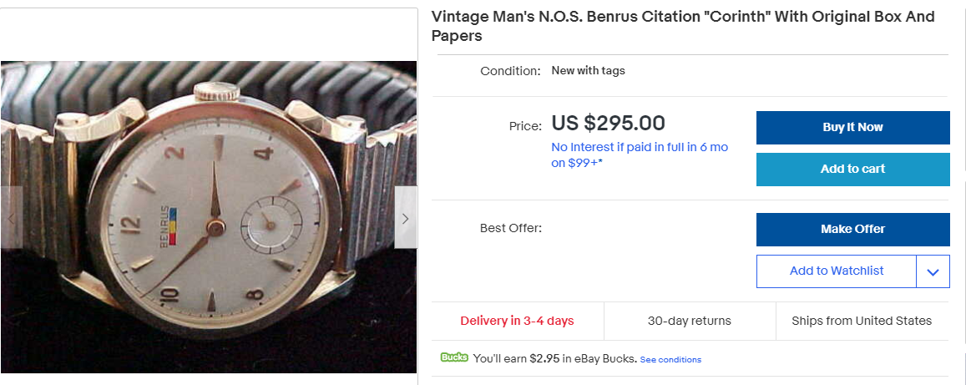This screenshot has height=385, width=966.
Task: Click the Condition label
Action: click(x=510, y=71)
